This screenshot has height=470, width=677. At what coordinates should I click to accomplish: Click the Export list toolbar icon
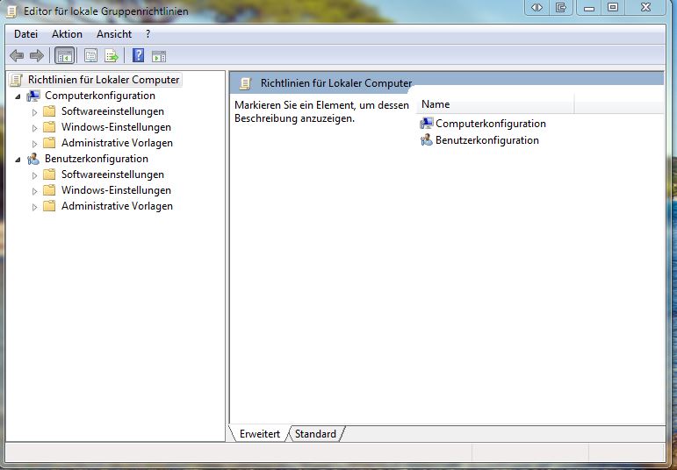112,55
